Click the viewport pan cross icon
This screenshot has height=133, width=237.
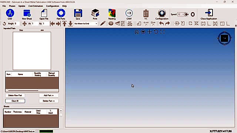click(150, 32)
